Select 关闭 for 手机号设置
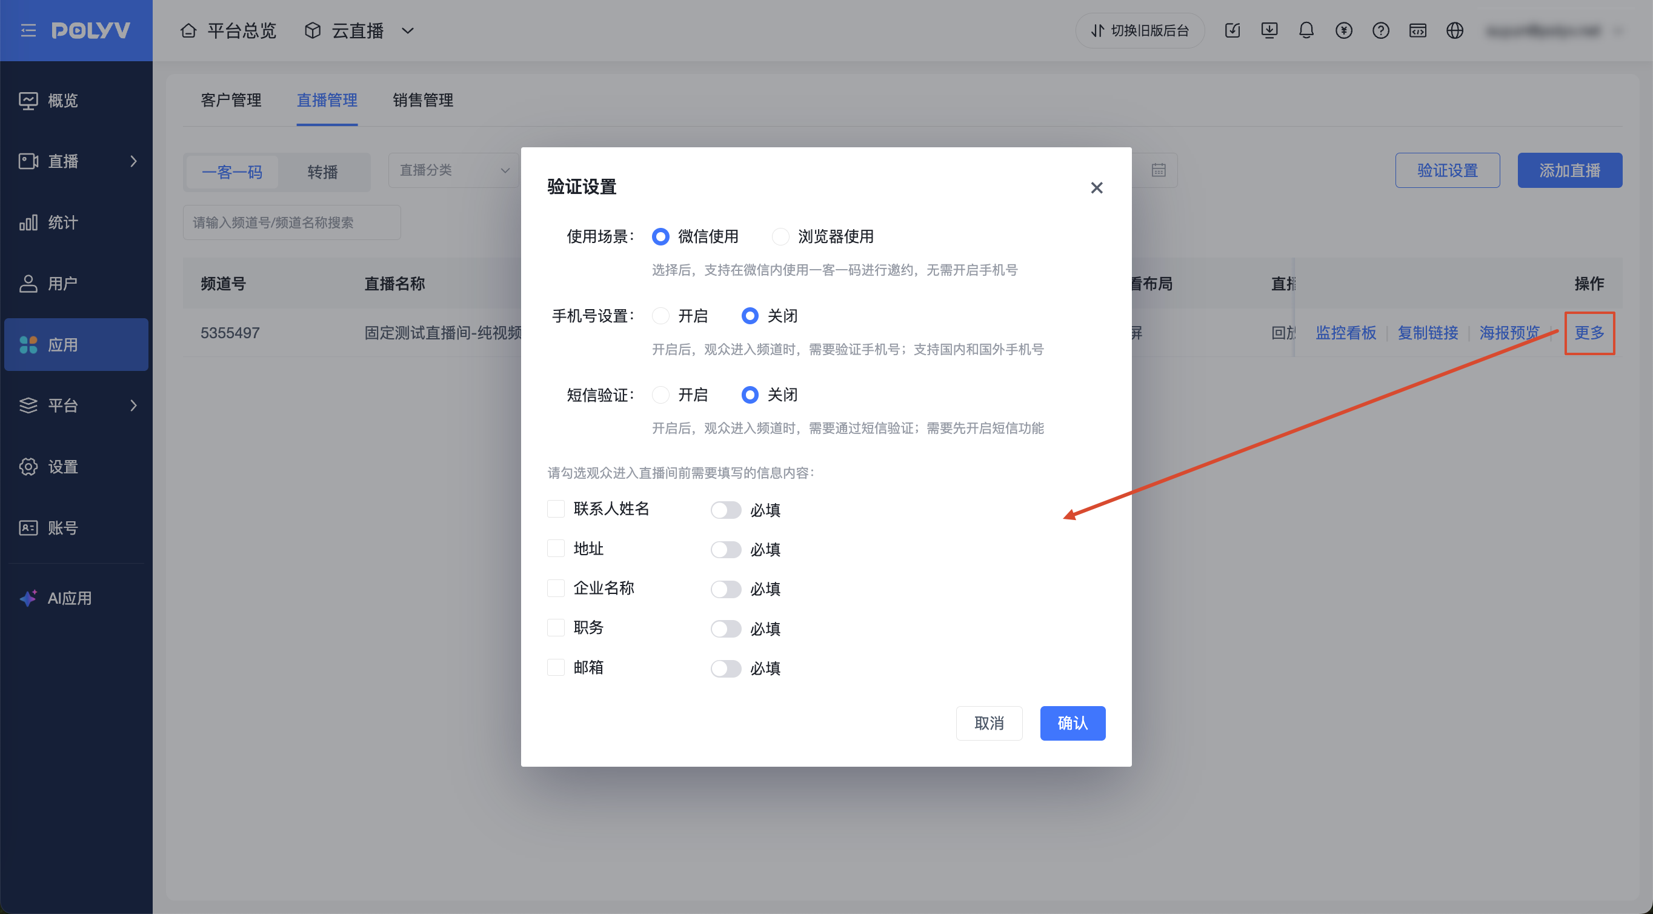Viewport: 1653px width, 914px height. point(750,316)
